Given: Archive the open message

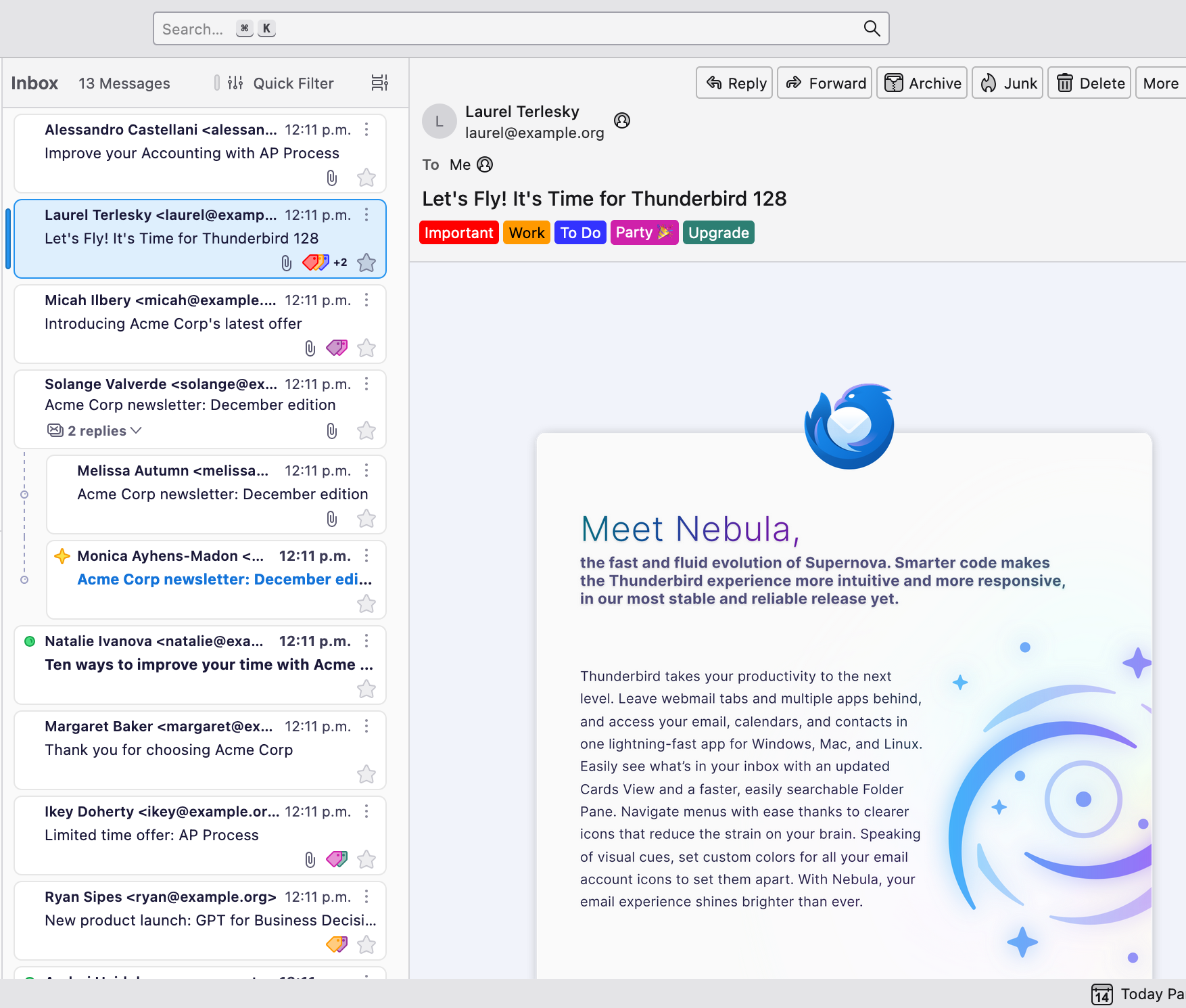Looking at the screenshot, I should click(922, 83).
